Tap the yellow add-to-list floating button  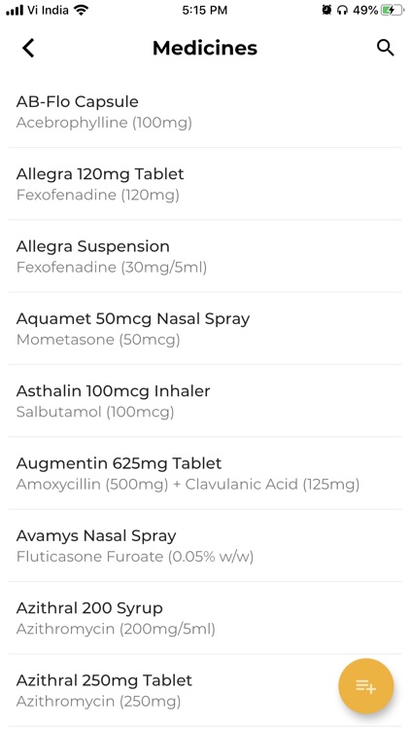click(366, 686)
